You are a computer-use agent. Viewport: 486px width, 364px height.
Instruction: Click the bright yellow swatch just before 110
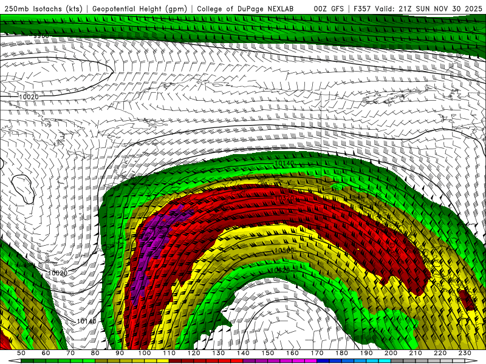(163, 361)
